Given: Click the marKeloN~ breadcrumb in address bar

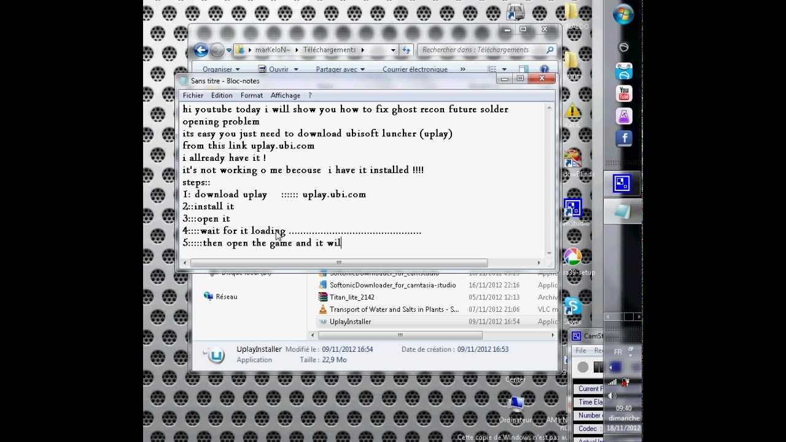Looking at the screenshot, I should tap(272, 50).
